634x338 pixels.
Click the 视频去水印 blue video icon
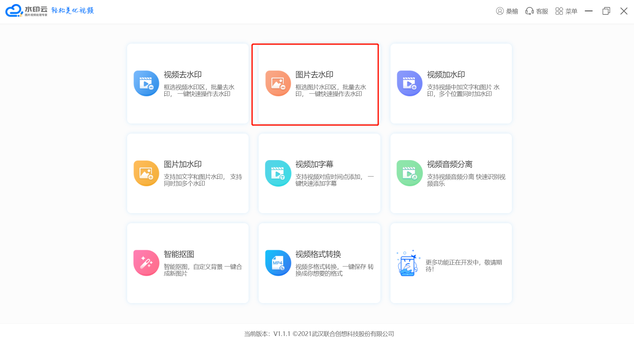[x=146, y=84]
